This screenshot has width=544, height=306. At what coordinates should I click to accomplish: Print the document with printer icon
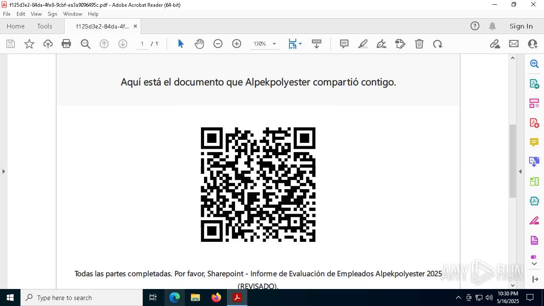tap(66, 44)
